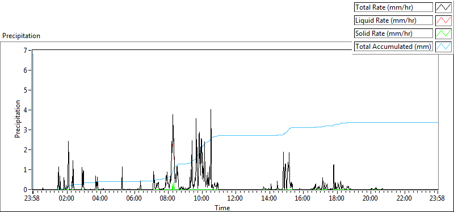This screenshot has width=454, height=212.
Task: Click the Time axis label
Action: click(x=222, y=207)
